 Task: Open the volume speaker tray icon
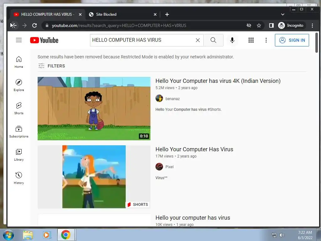pos(282,235)
